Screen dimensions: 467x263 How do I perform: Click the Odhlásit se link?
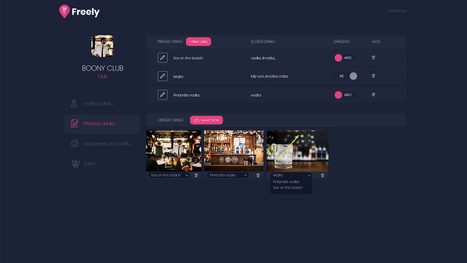[396, 11]
